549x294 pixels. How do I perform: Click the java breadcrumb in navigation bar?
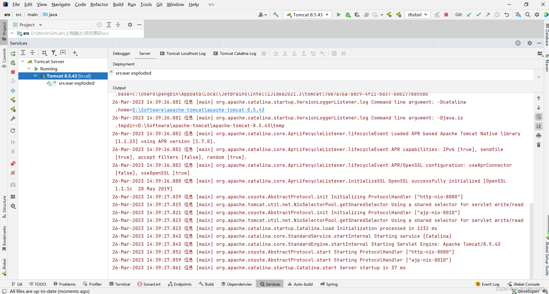click(50, 15)
